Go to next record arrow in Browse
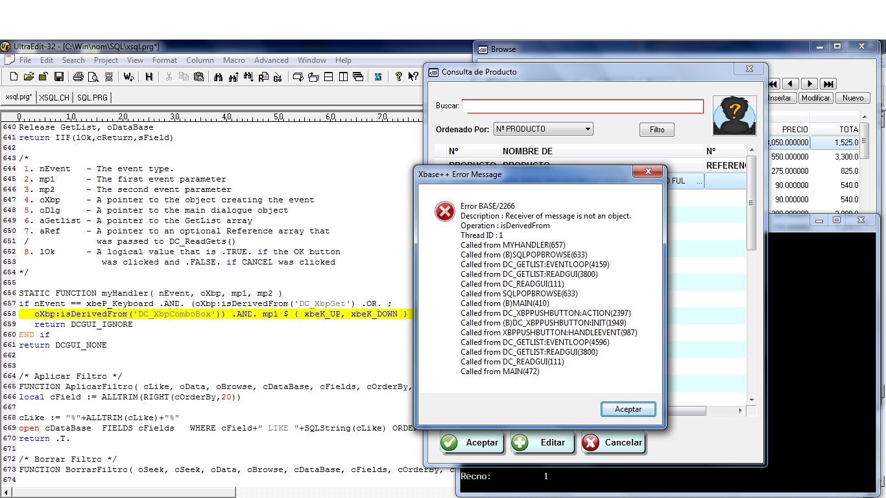The image size is (886, 498). 809,84
